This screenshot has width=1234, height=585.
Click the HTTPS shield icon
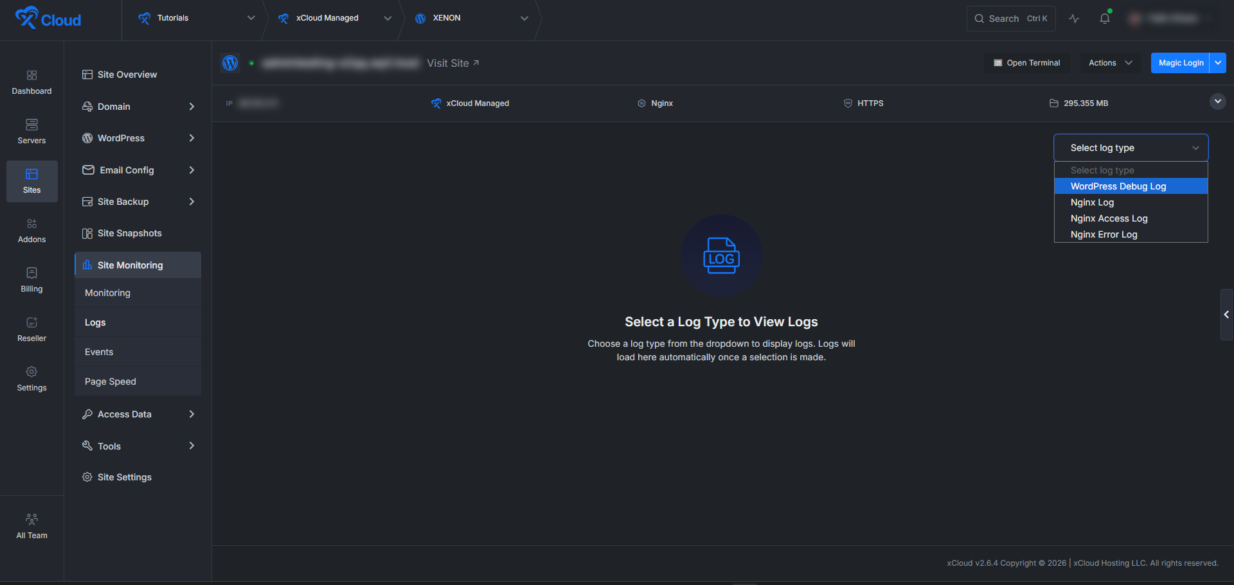point(848,103)
